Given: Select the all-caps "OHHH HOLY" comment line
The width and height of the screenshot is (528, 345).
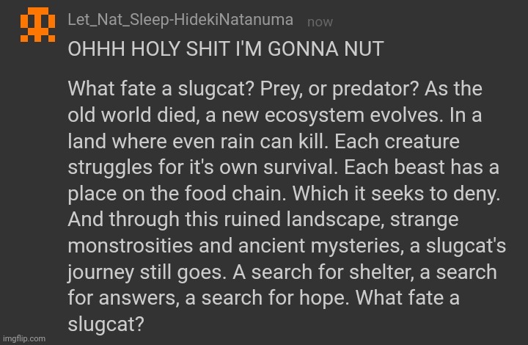Looking at the screenshot, I should tap(226, 48).
